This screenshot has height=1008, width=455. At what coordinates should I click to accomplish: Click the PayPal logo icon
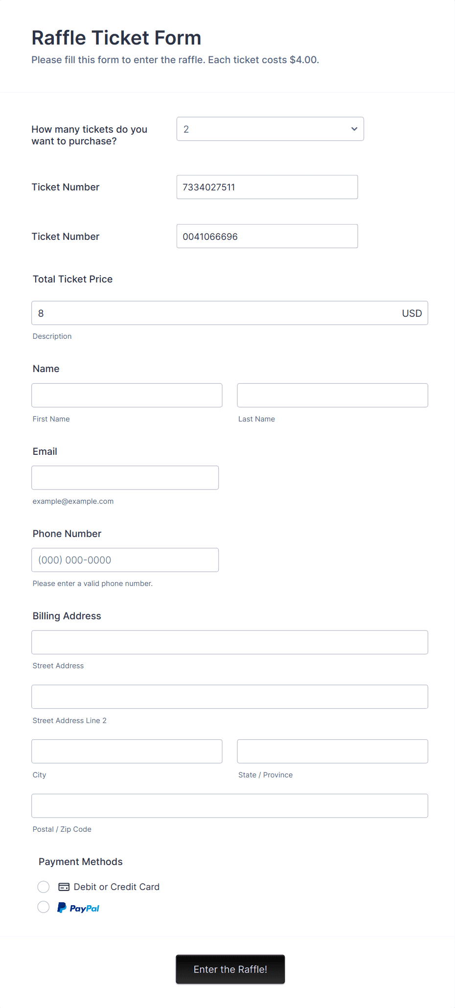pyautogui.click(x=78, y=907)
